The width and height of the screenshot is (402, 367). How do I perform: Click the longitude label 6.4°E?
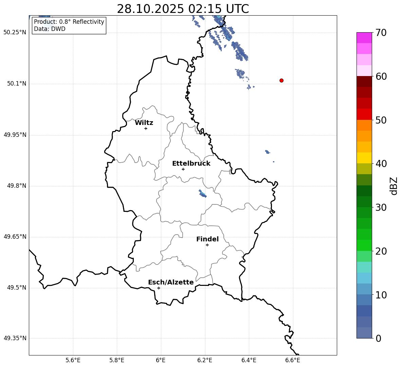point(249,360)
